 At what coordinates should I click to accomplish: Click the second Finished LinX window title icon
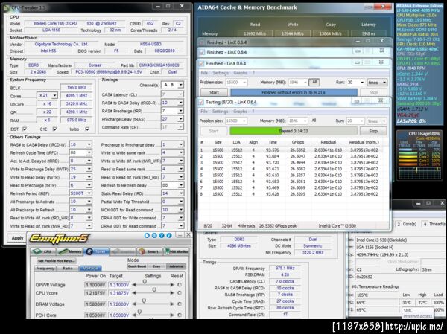tap(202, 52)
